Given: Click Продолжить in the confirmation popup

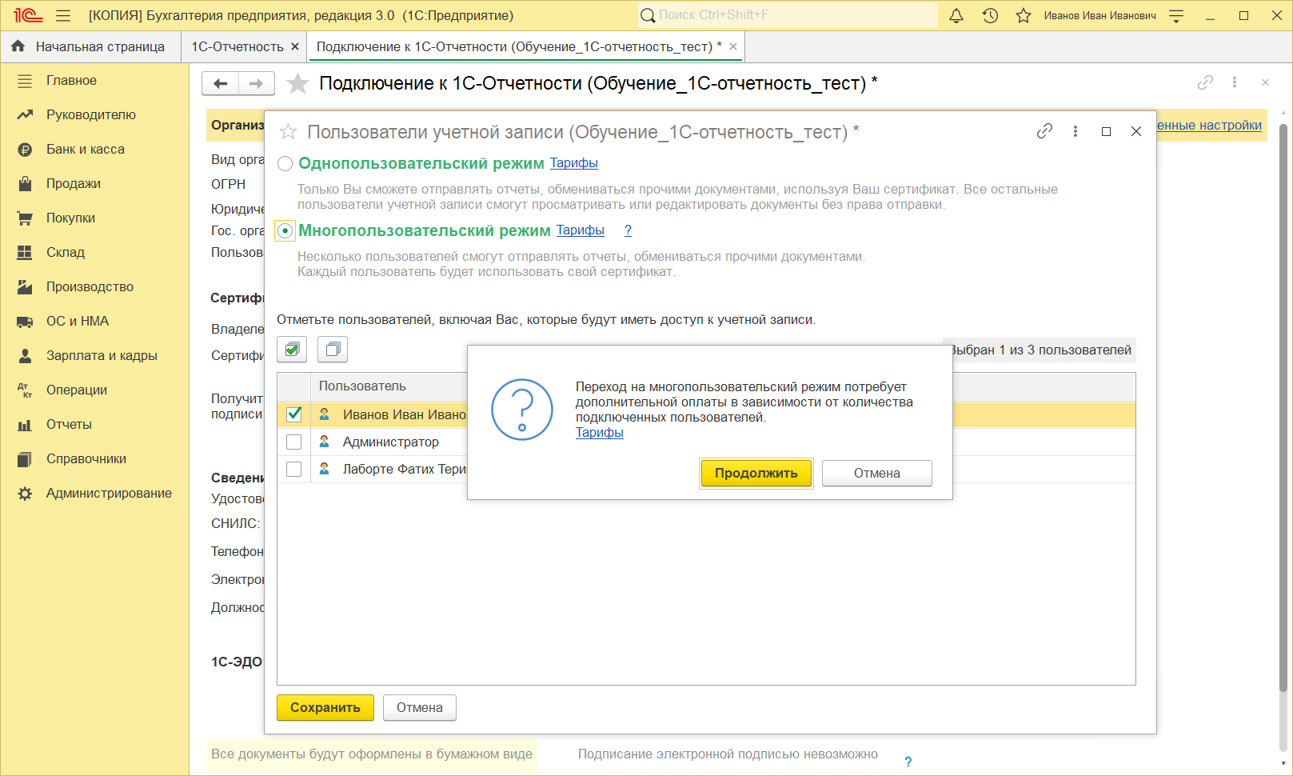Looking at the screenshot, I should [756, 473].
